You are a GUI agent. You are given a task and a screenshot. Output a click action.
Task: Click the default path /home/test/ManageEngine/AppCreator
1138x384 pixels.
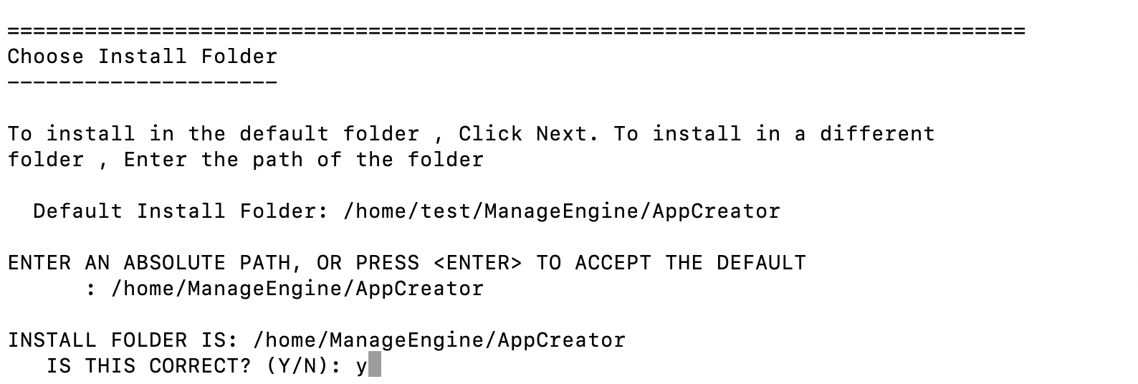[x=562, y=211]
